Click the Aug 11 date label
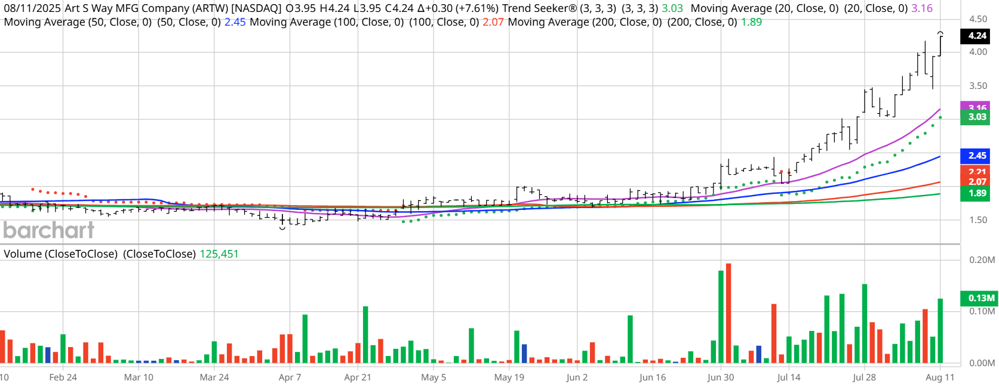The image size is (999, 387). coord(940,377)
